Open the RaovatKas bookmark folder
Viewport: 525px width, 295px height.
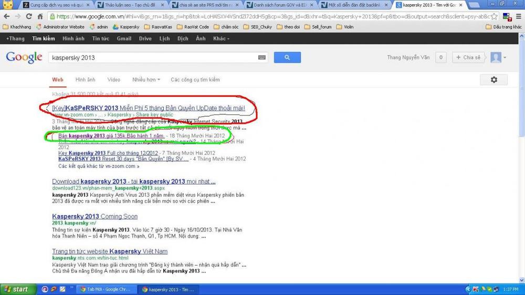pyautogui.click(x=158, y=27)
